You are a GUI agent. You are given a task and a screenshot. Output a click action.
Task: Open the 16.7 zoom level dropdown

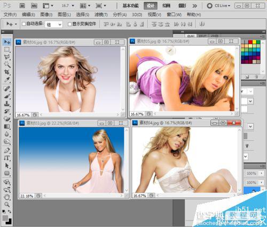(68, 6)
